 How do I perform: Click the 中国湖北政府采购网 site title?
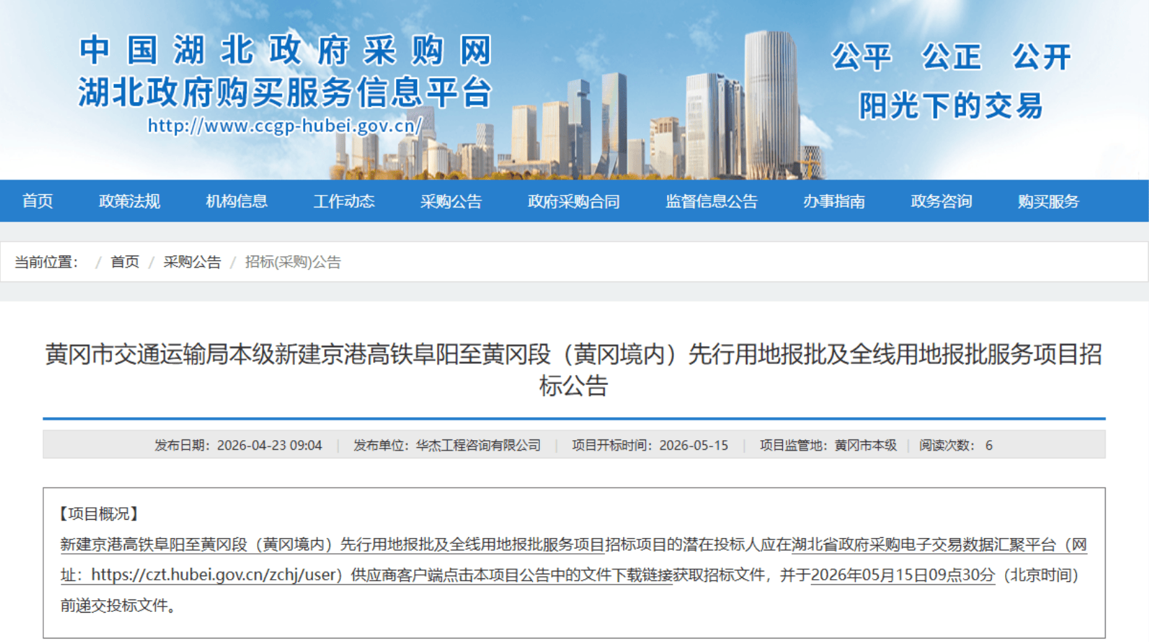coord(286,50)
